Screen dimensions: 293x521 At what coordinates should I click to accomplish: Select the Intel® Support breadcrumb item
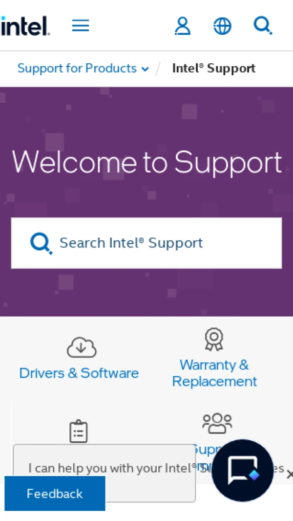point(214,68)
